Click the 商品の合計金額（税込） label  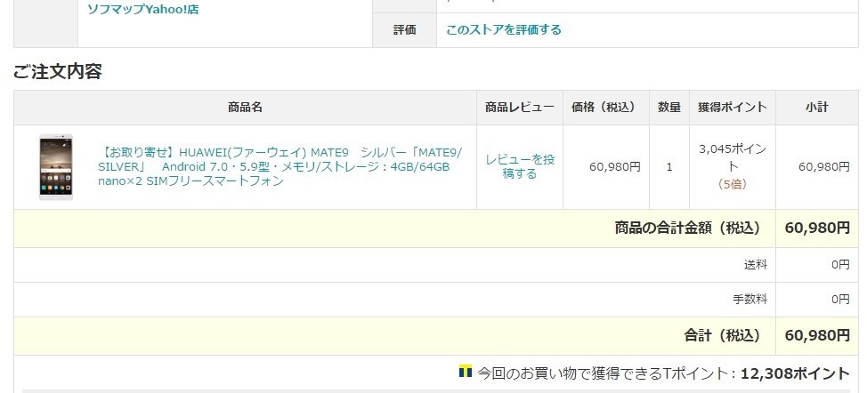(x=688, y=228)
